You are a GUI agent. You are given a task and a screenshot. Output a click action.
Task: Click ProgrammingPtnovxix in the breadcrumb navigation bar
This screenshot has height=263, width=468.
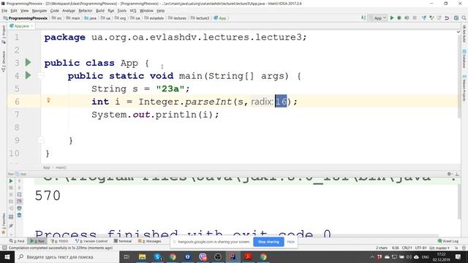tap(26, 18)
